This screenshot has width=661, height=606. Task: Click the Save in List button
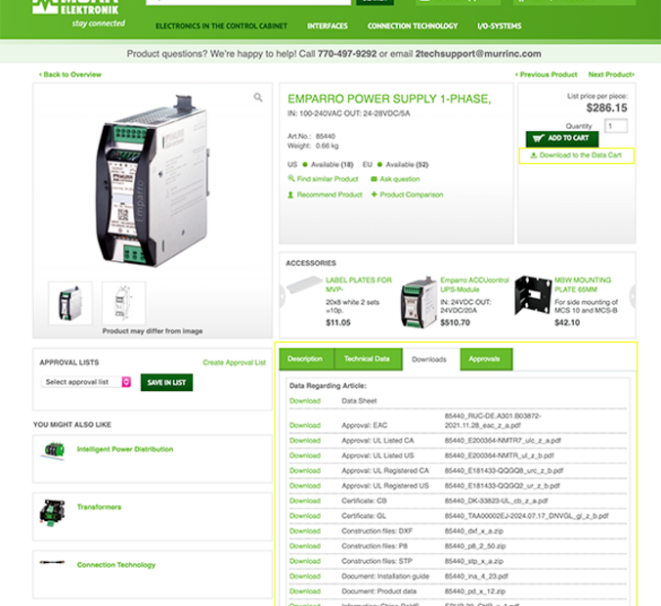[166, 382]
